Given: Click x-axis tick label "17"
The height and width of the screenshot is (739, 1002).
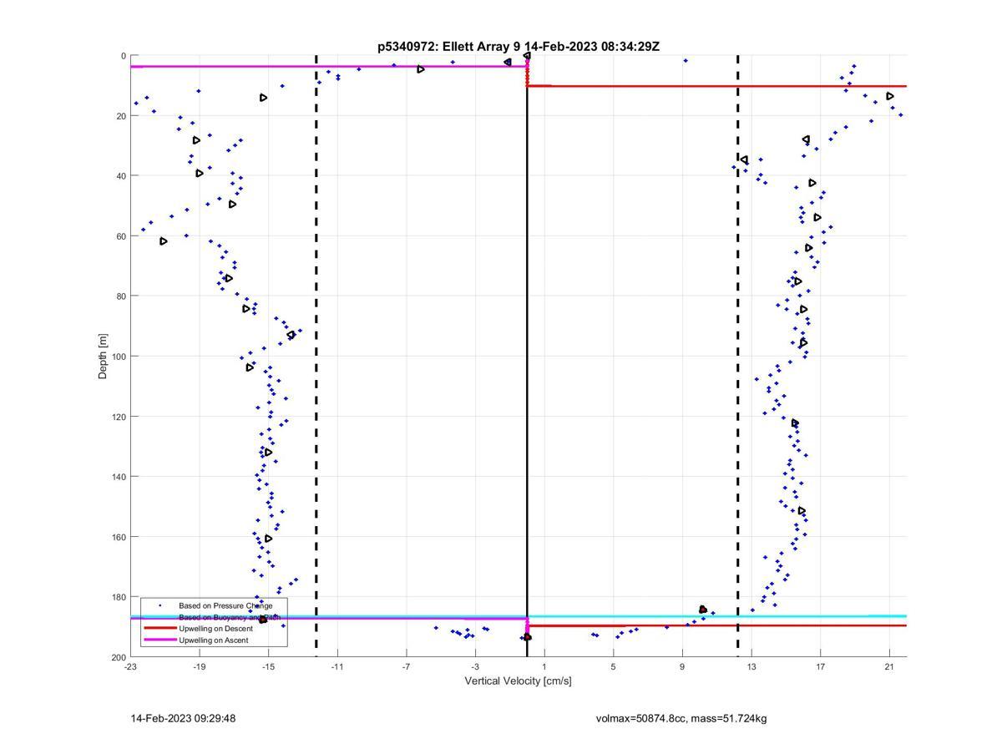Looking at the screenshot, I should coord(821,666).
